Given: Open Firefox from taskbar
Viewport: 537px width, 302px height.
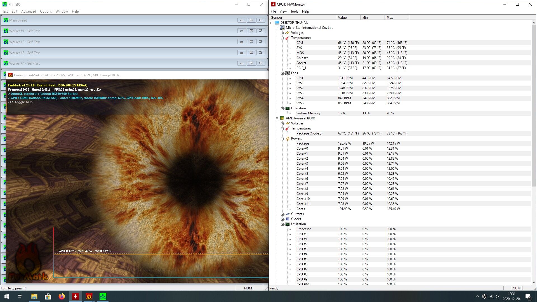Looking at the screenshot, I should [x=62, y=296].
